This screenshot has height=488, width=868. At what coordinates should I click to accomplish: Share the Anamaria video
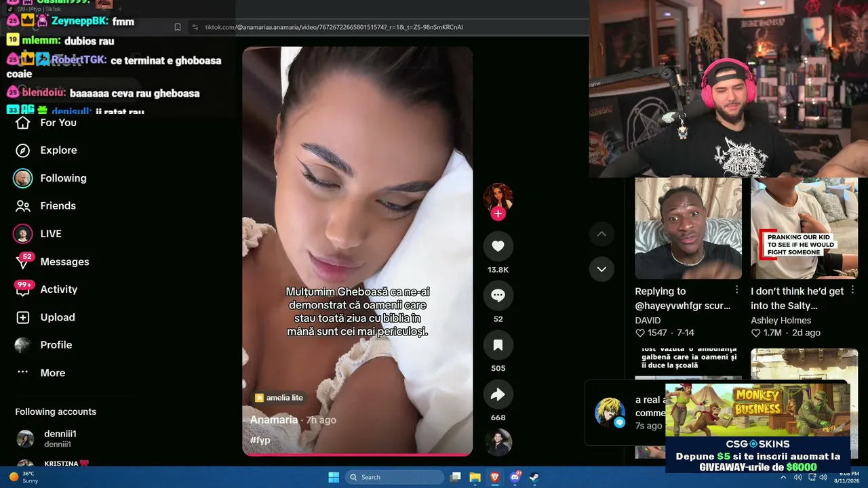[498, 394]
